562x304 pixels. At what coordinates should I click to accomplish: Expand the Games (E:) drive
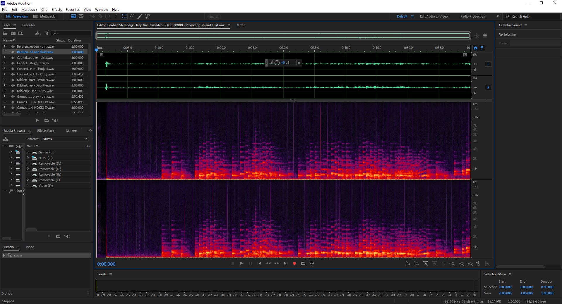[28, 152]
